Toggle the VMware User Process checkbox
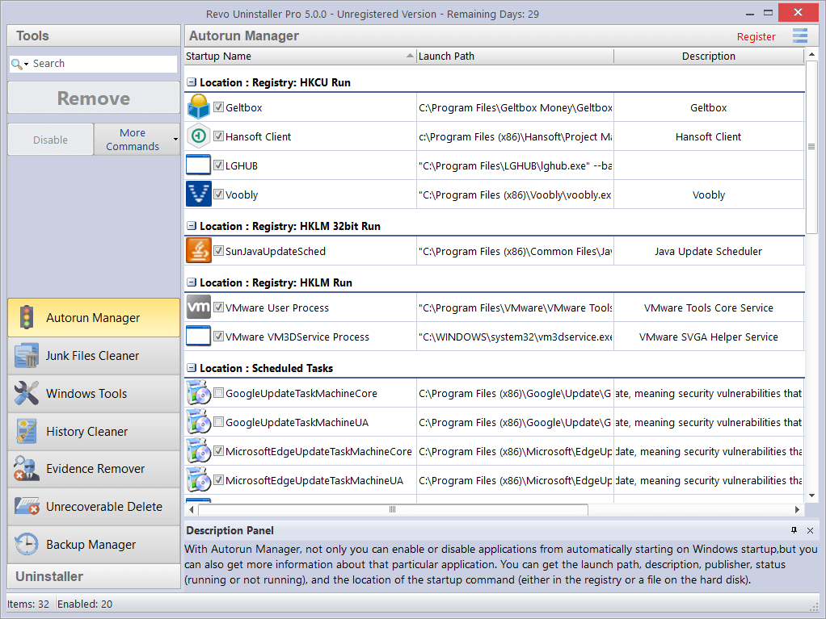This screenshot has height=619, width=826. [218, 307]
